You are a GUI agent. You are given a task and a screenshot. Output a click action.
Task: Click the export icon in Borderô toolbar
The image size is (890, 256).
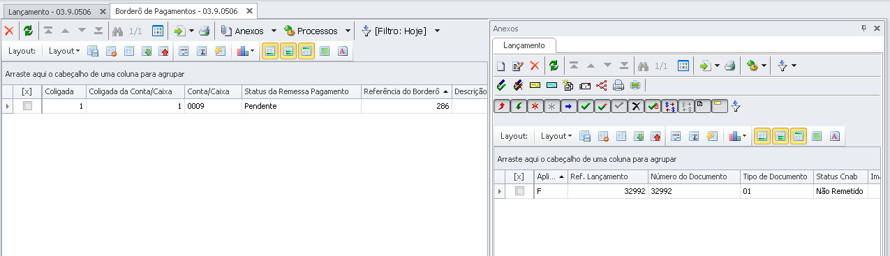pyautogui.click(x=179, y=31)
